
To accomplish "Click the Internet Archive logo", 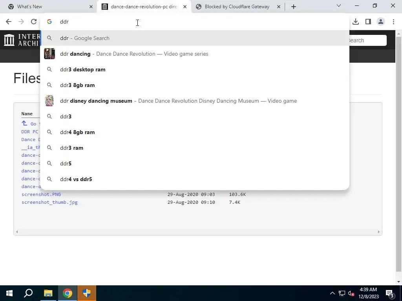I will click(22, 40).
